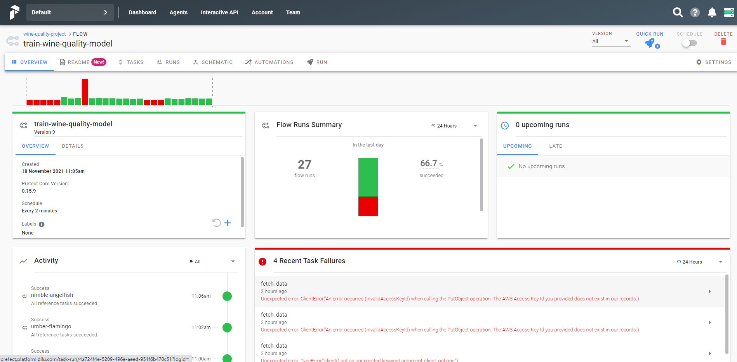
Task: Click the nimble-angelfish green status dot
Action: pyautogui.click(x=227, y=296)
